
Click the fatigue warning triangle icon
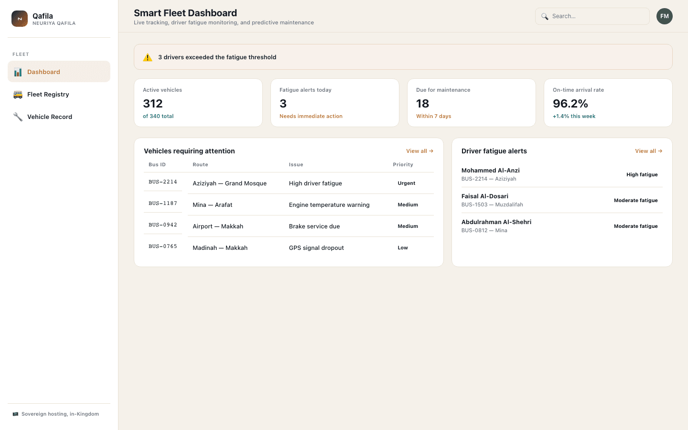point(148,57)
